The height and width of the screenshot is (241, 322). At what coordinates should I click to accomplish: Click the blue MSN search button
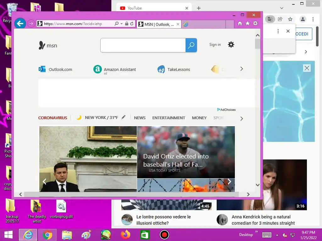[191, 45]
